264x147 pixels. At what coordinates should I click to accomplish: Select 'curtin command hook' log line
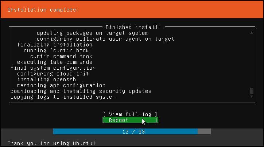61,56
